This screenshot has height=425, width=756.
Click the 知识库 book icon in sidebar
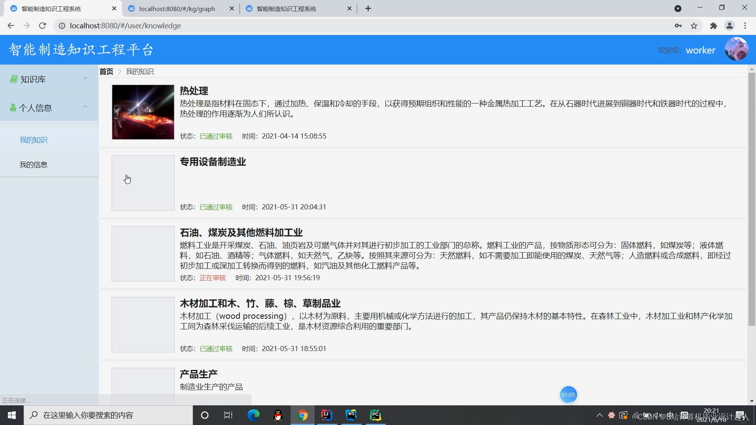coord(13,79)
